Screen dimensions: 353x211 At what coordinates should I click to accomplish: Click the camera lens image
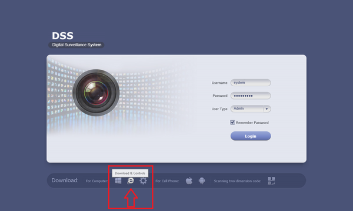[96, 93]
